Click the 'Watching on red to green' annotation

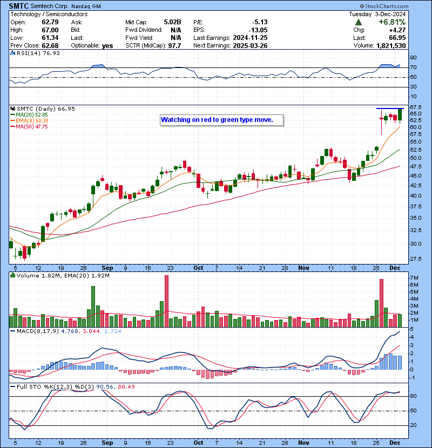click(x=222, y=120)
